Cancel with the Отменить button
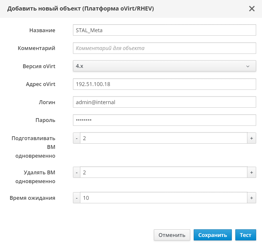 [172, 235]
